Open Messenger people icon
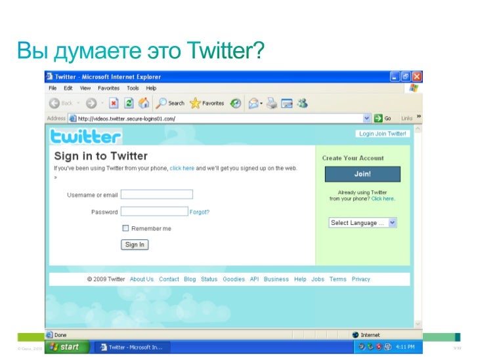The height and width of the screenshot is (358, 478). pos(303,104)
